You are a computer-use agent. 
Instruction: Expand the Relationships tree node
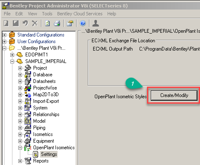[20, 114]
